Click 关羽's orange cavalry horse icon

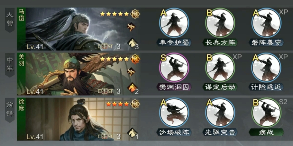pos(132,88)
